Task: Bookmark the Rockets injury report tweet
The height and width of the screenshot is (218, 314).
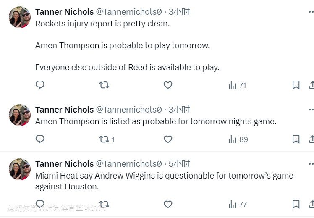Action: pos(296,85)
